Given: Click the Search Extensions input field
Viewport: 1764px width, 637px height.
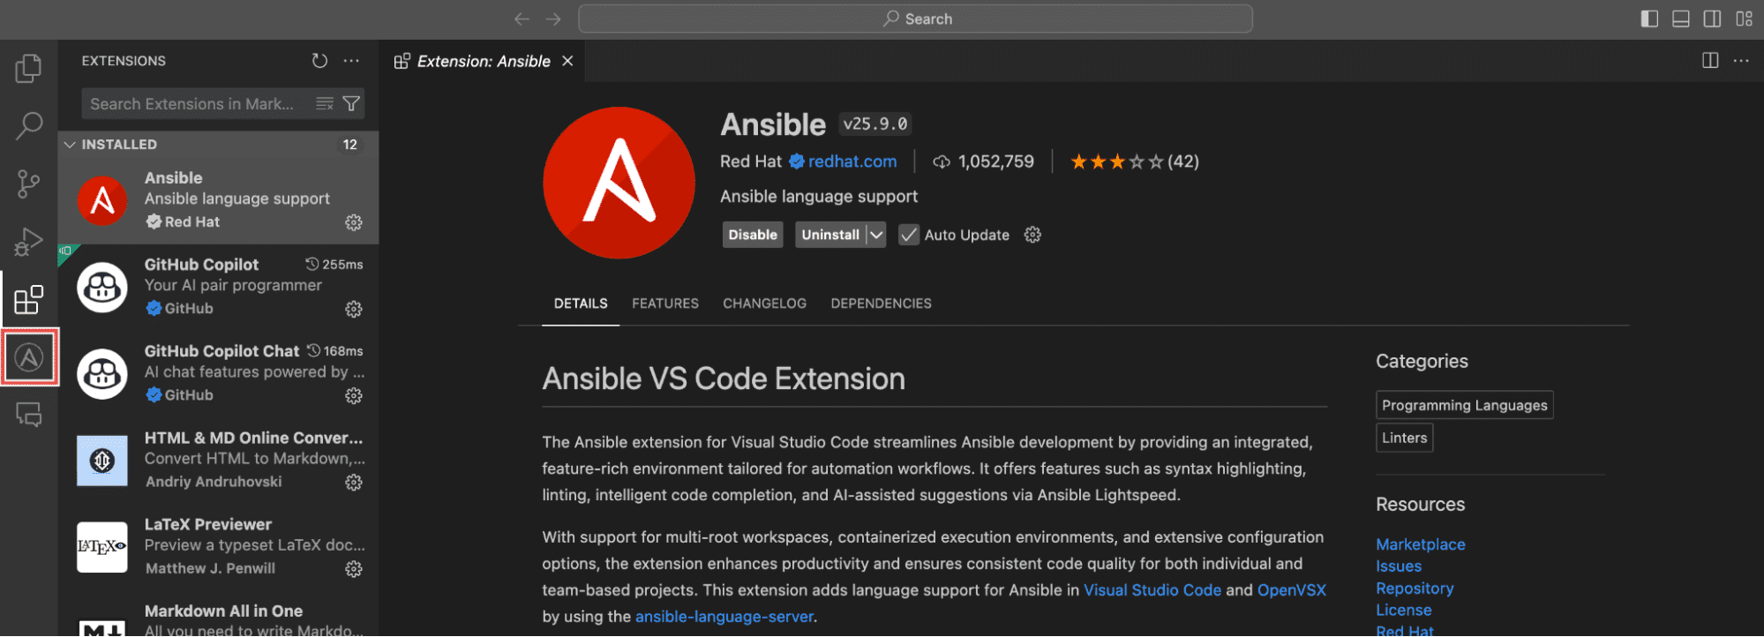Looking at the screenshot, I should pyautogui.click(x=194, y=104).
